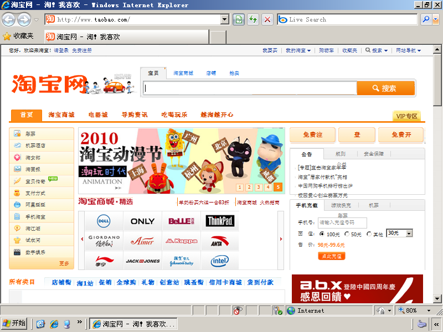The width and height of the screenshot is (443, 332).
Task: Expand the address bar URL history dropdown
Action: click(x=225, y=19)
